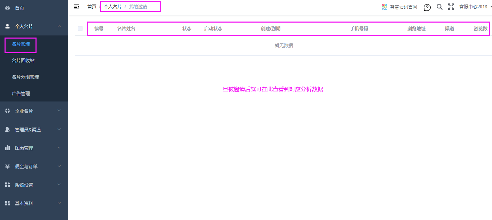This screenshot has height=220, width=492.
Task: Open the 智慧云码官网 link
Action: tap(403, 7)
